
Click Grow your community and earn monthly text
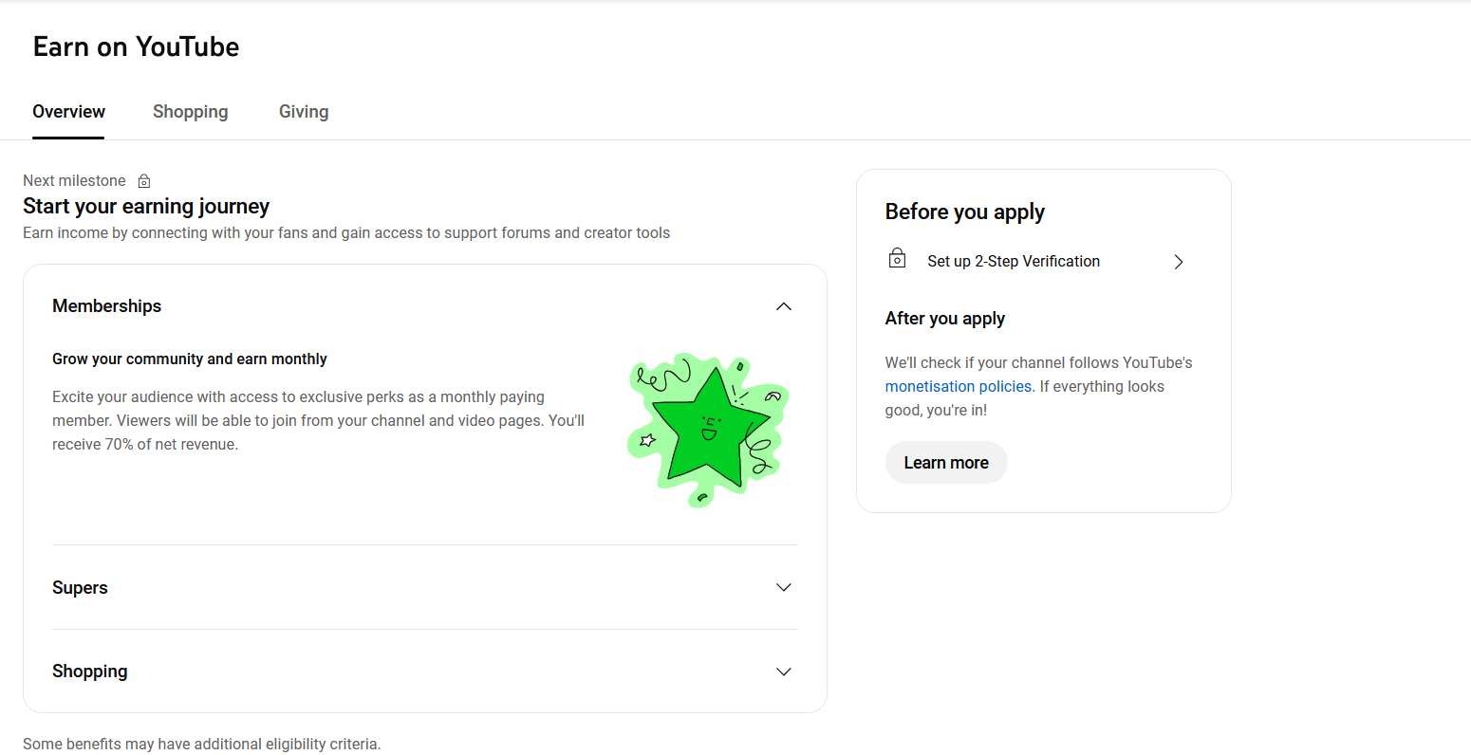tap(190, 359)
